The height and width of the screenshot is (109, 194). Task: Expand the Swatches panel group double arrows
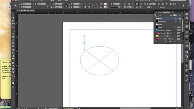point(178,12)
